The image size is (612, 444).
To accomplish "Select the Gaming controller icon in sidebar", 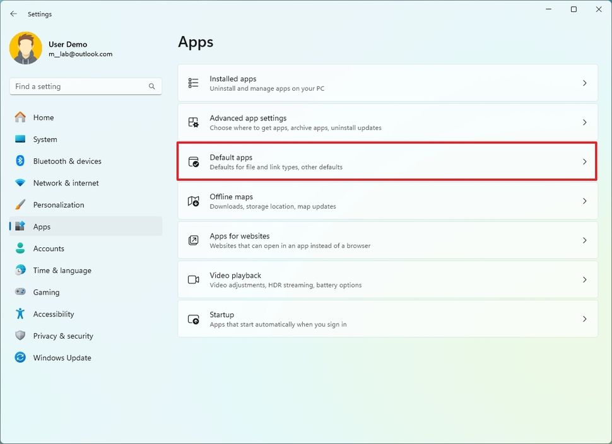I will tap(20, 292).
